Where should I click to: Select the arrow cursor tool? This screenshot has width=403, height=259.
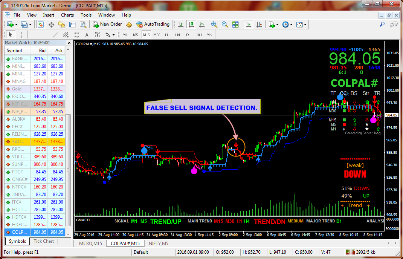pos(11,35)
